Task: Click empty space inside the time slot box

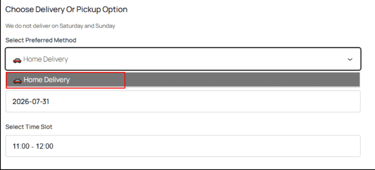Action: coord(203,146)
